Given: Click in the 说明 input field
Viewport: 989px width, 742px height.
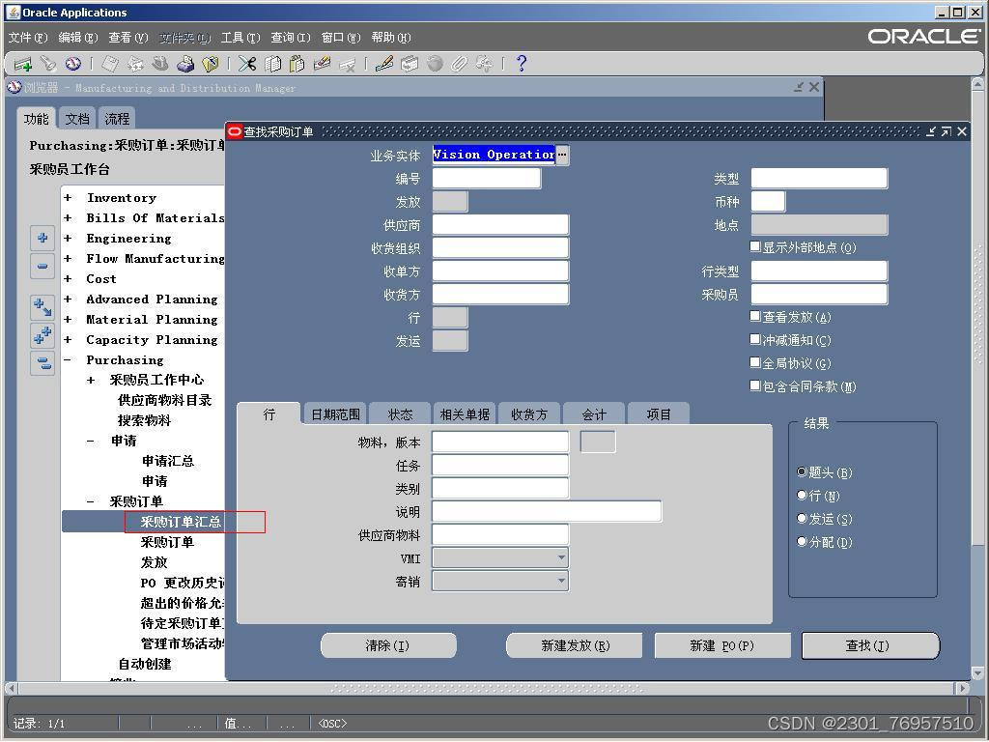Looking at the screenshot, I should tap(547, 511).
